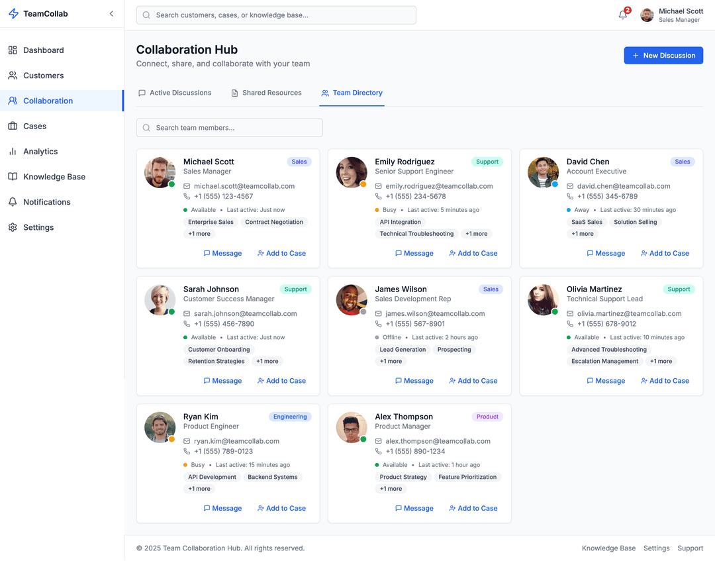Go to Analytics in the sidebar
Screen dimensions: 715x561
point(40,152)
